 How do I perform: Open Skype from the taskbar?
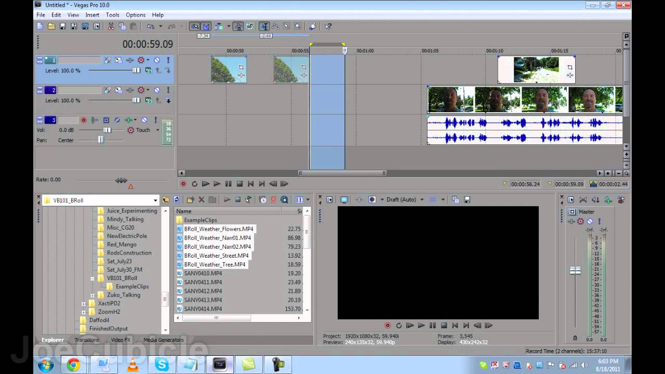click(x=162, y=365)
